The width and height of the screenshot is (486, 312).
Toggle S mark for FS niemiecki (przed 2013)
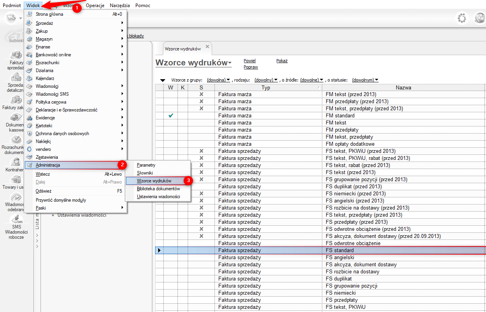coord(201,194)
